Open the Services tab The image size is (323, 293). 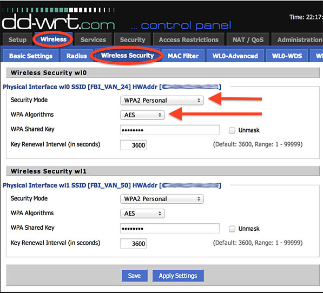pyautogui.click(x=93, y=39)
